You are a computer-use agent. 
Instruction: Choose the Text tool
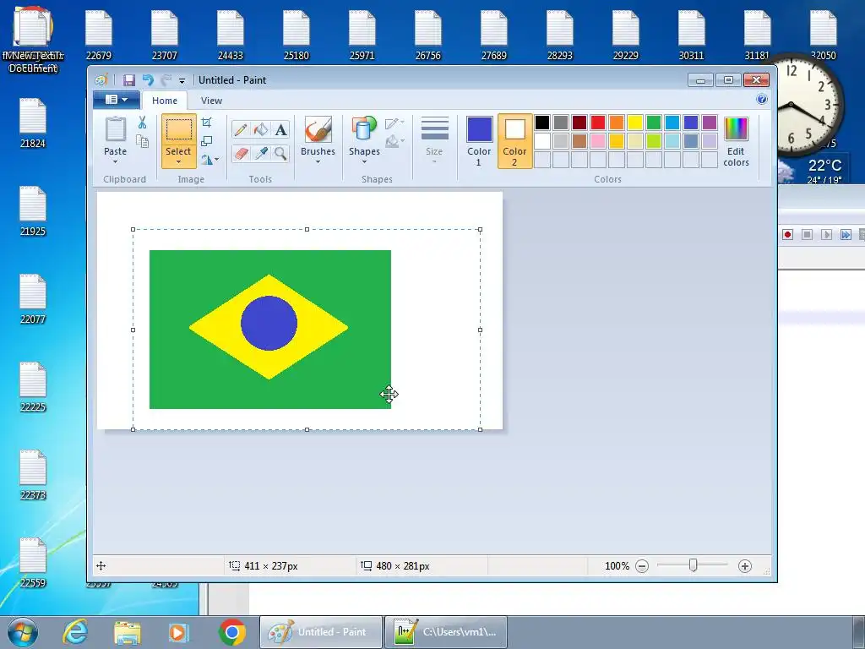[x=280, y=129]
